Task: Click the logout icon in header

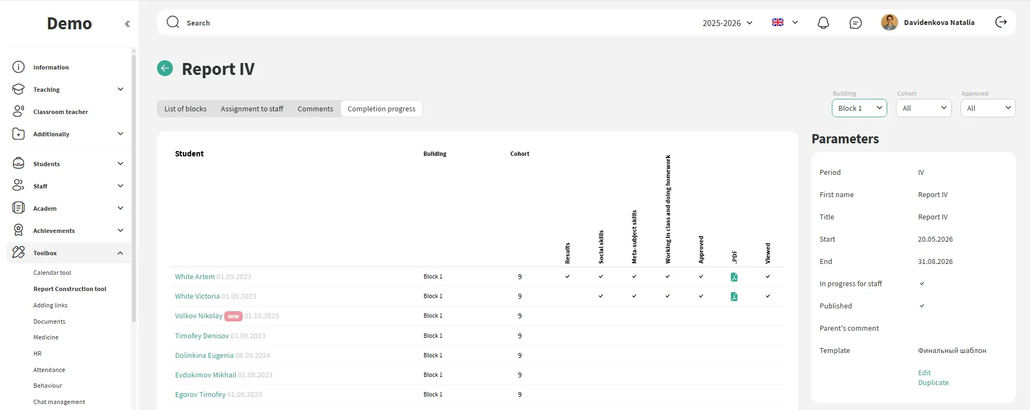Action: click(1001, 22)
